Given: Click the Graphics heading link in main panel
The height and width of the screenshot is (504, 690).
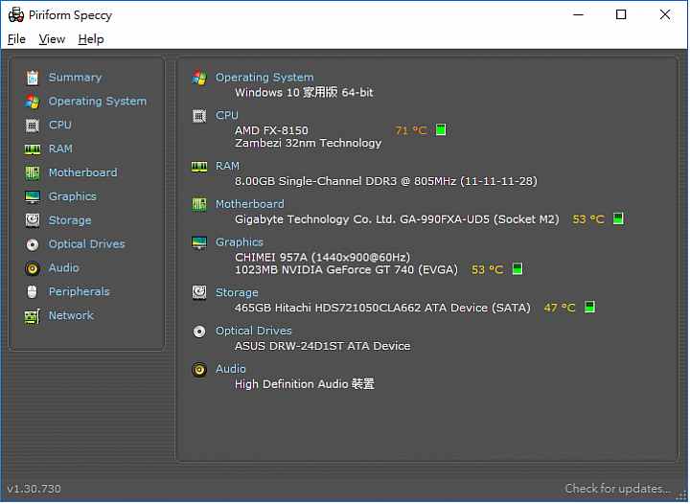Looking at the screenshot, I should click(x=240, y=242).
